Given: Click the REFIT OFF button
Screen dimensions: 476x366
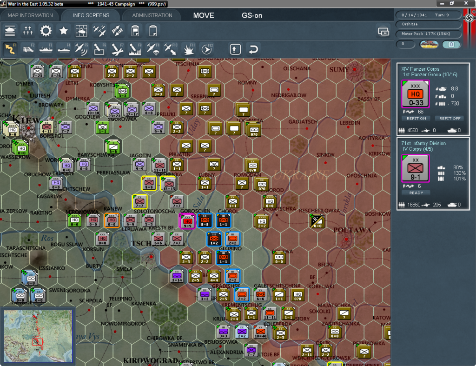Looking at the screenshot, I should [450, 119].
